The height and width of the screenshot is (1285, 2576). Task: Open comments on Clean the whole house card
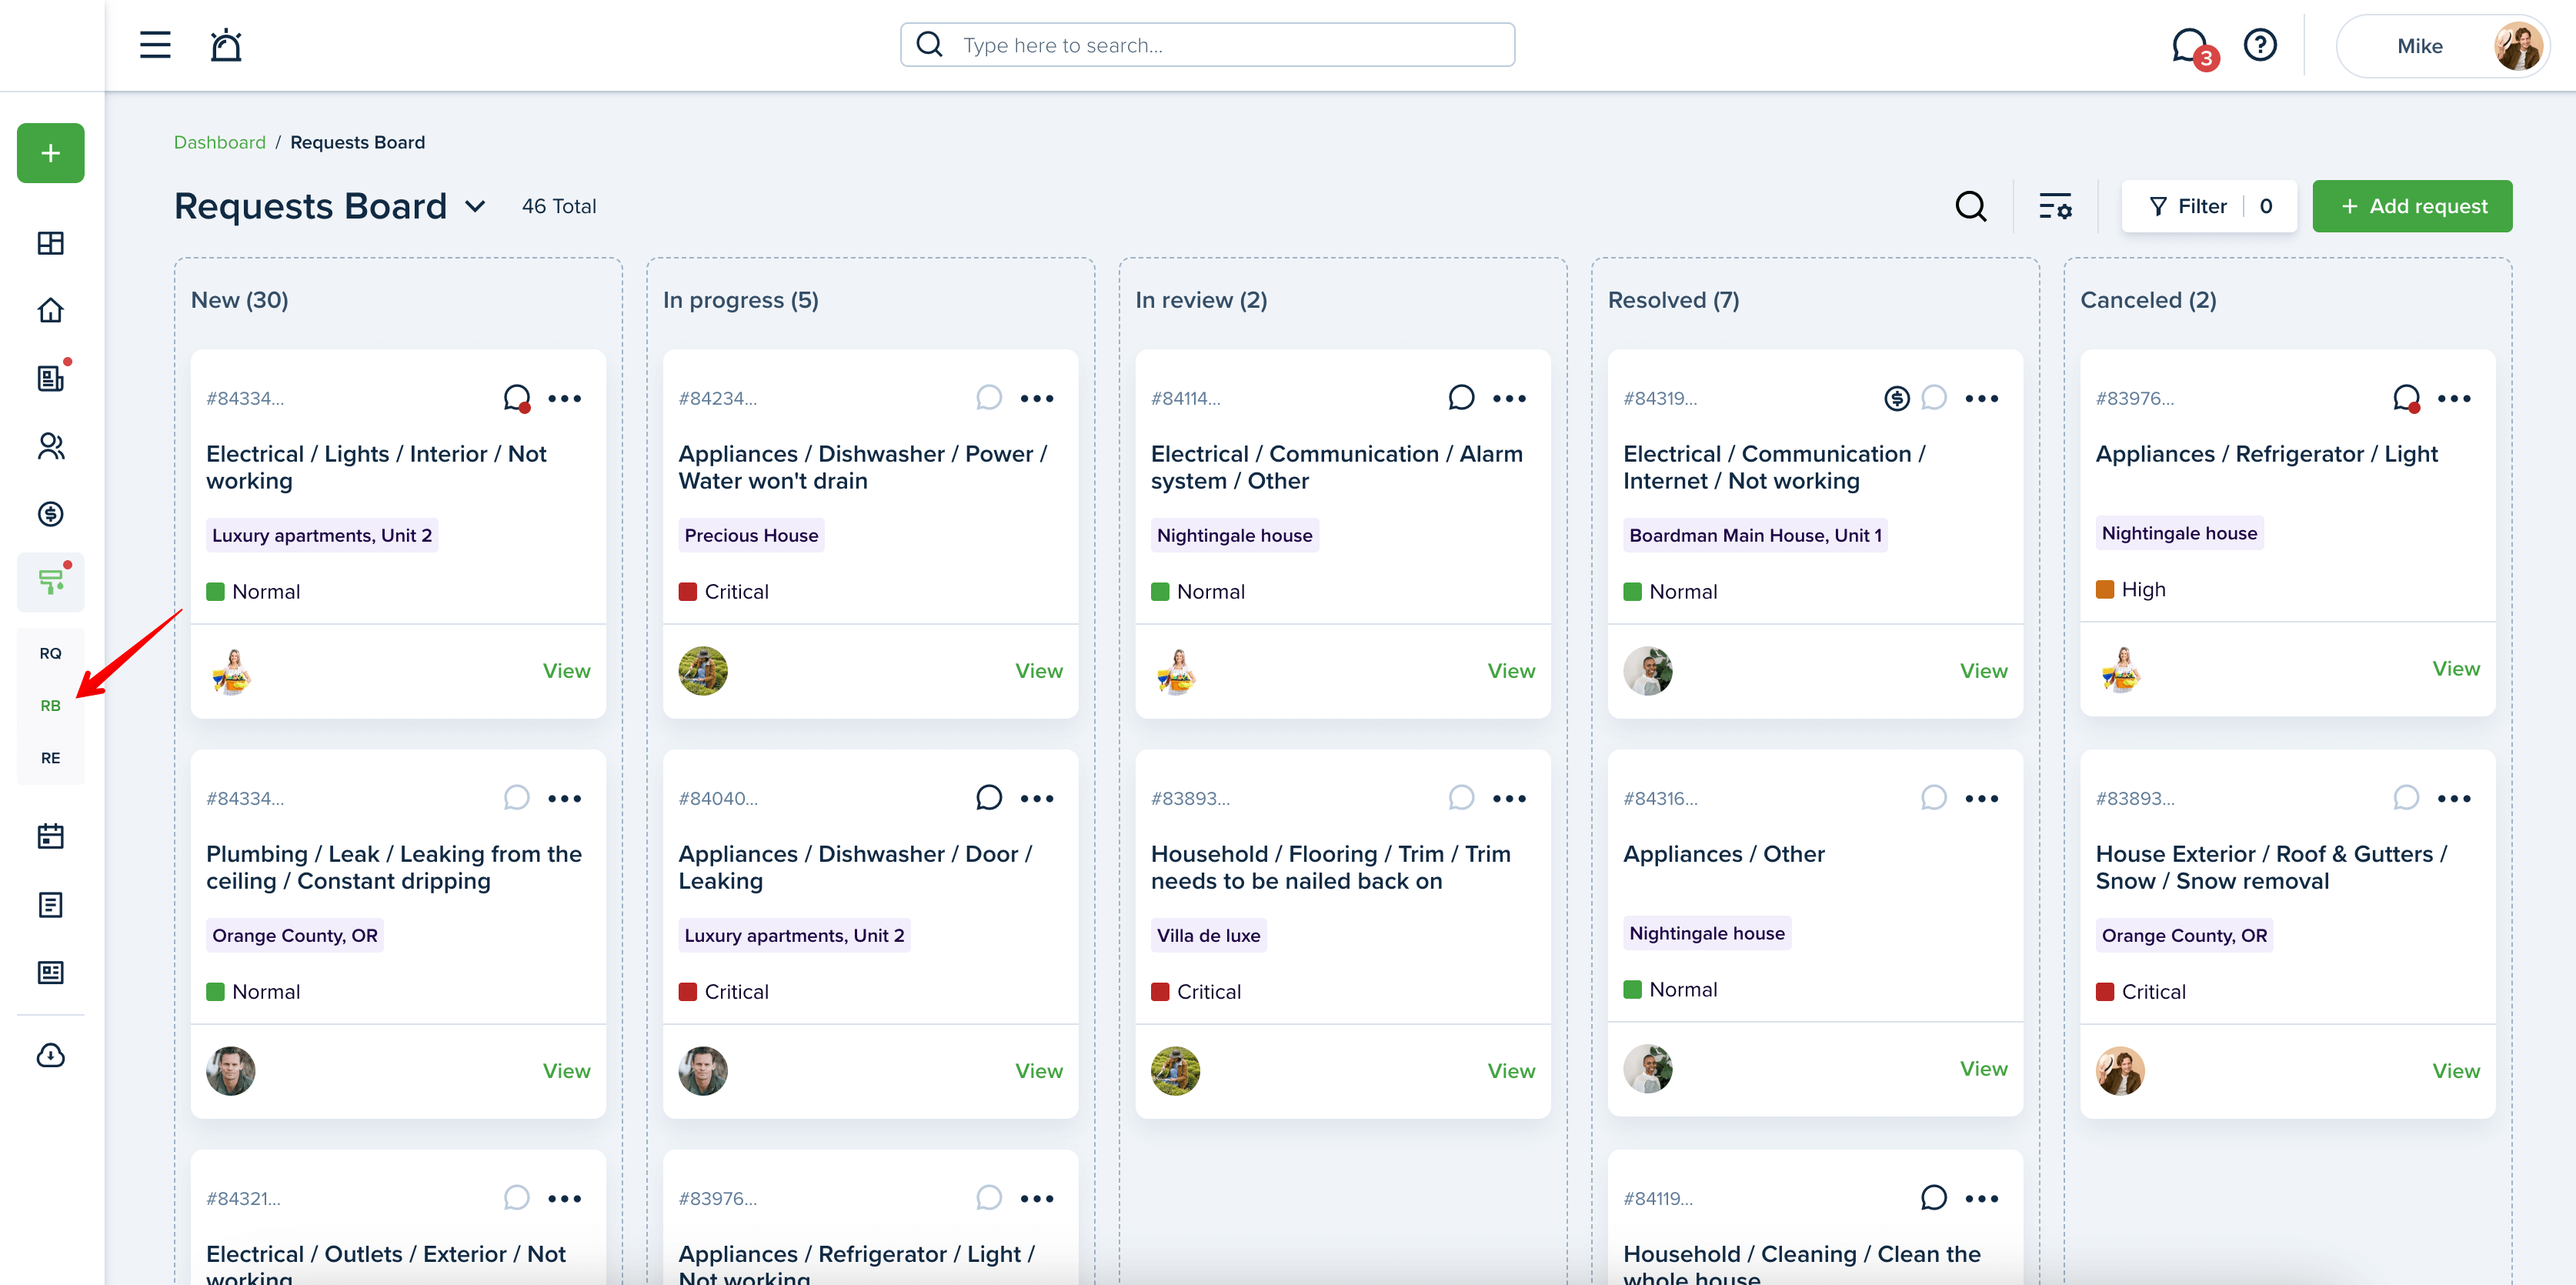(x=1934, y=1198)
